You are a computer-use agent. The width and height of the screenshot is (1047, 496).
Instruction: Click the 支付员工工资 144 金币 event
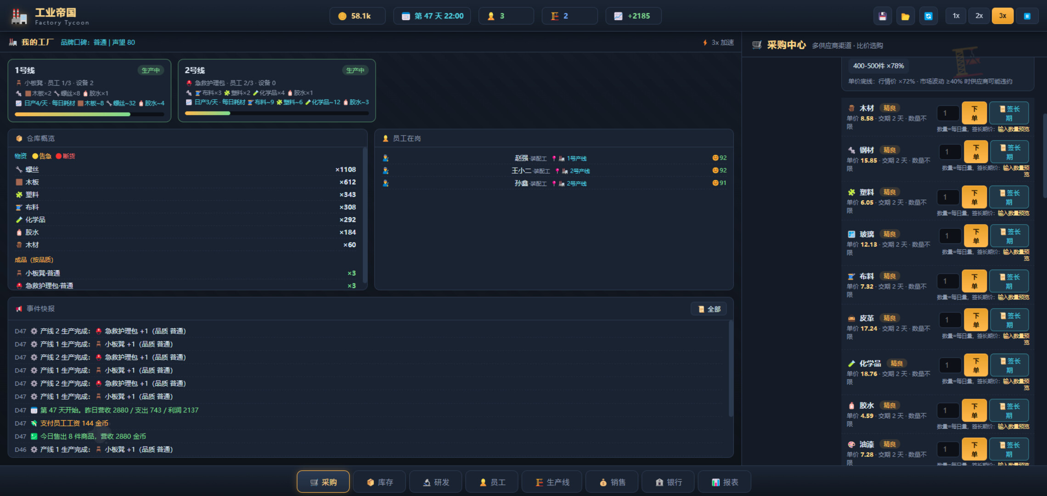click(x=74, y=423)
